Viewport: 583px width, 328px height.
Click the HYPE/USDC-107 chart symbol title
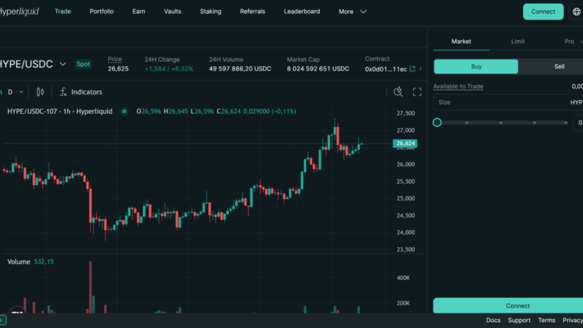coord(60,112)
